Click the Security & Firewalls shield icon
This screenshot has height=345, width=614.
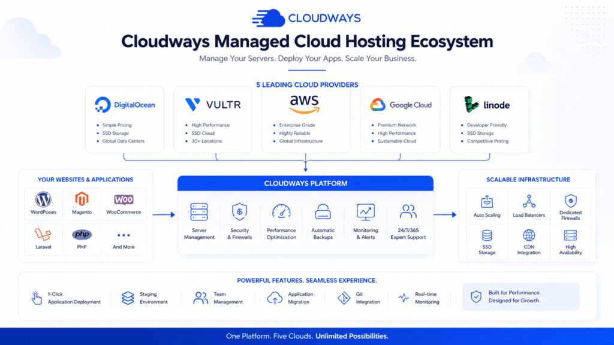click(x=239, y=212)
